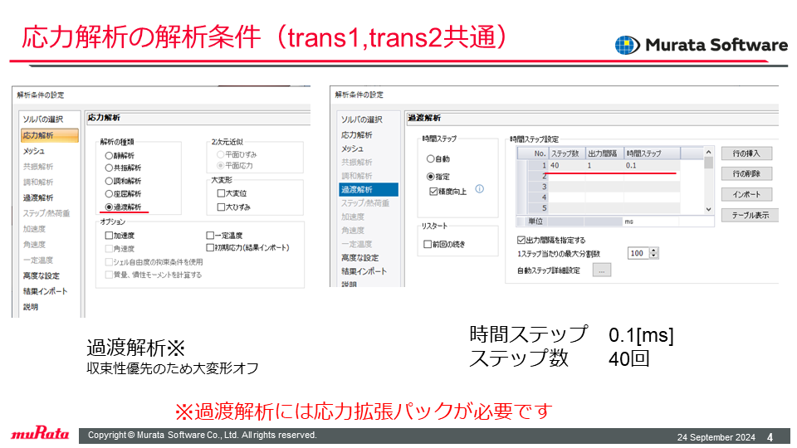This screenshot has width=797, height=448.
Task: Enable the 大変位 checkbox
Action: pyautogui.click(x=221, y=193)
